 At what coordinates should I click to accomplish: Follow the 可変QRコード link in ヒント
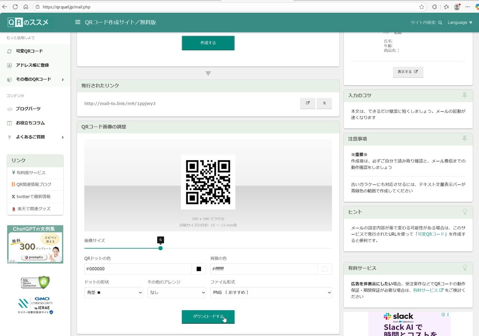point(431,234)
